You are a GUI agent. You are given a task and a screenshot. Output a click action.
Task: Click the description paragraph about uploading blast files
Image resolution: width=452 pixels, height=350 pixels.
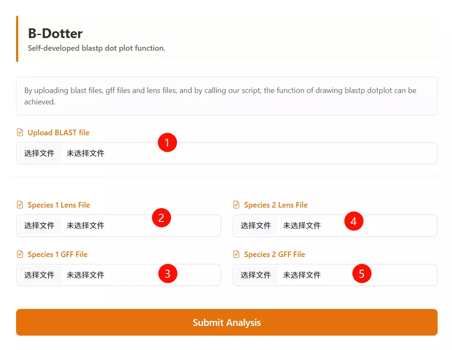pos(220,96)
